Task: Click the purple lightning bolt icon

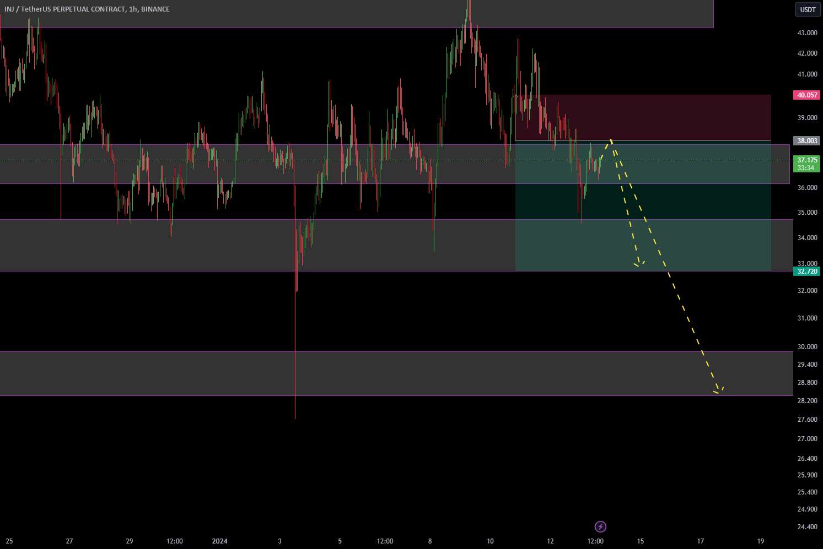Action: tap(600, 526)
